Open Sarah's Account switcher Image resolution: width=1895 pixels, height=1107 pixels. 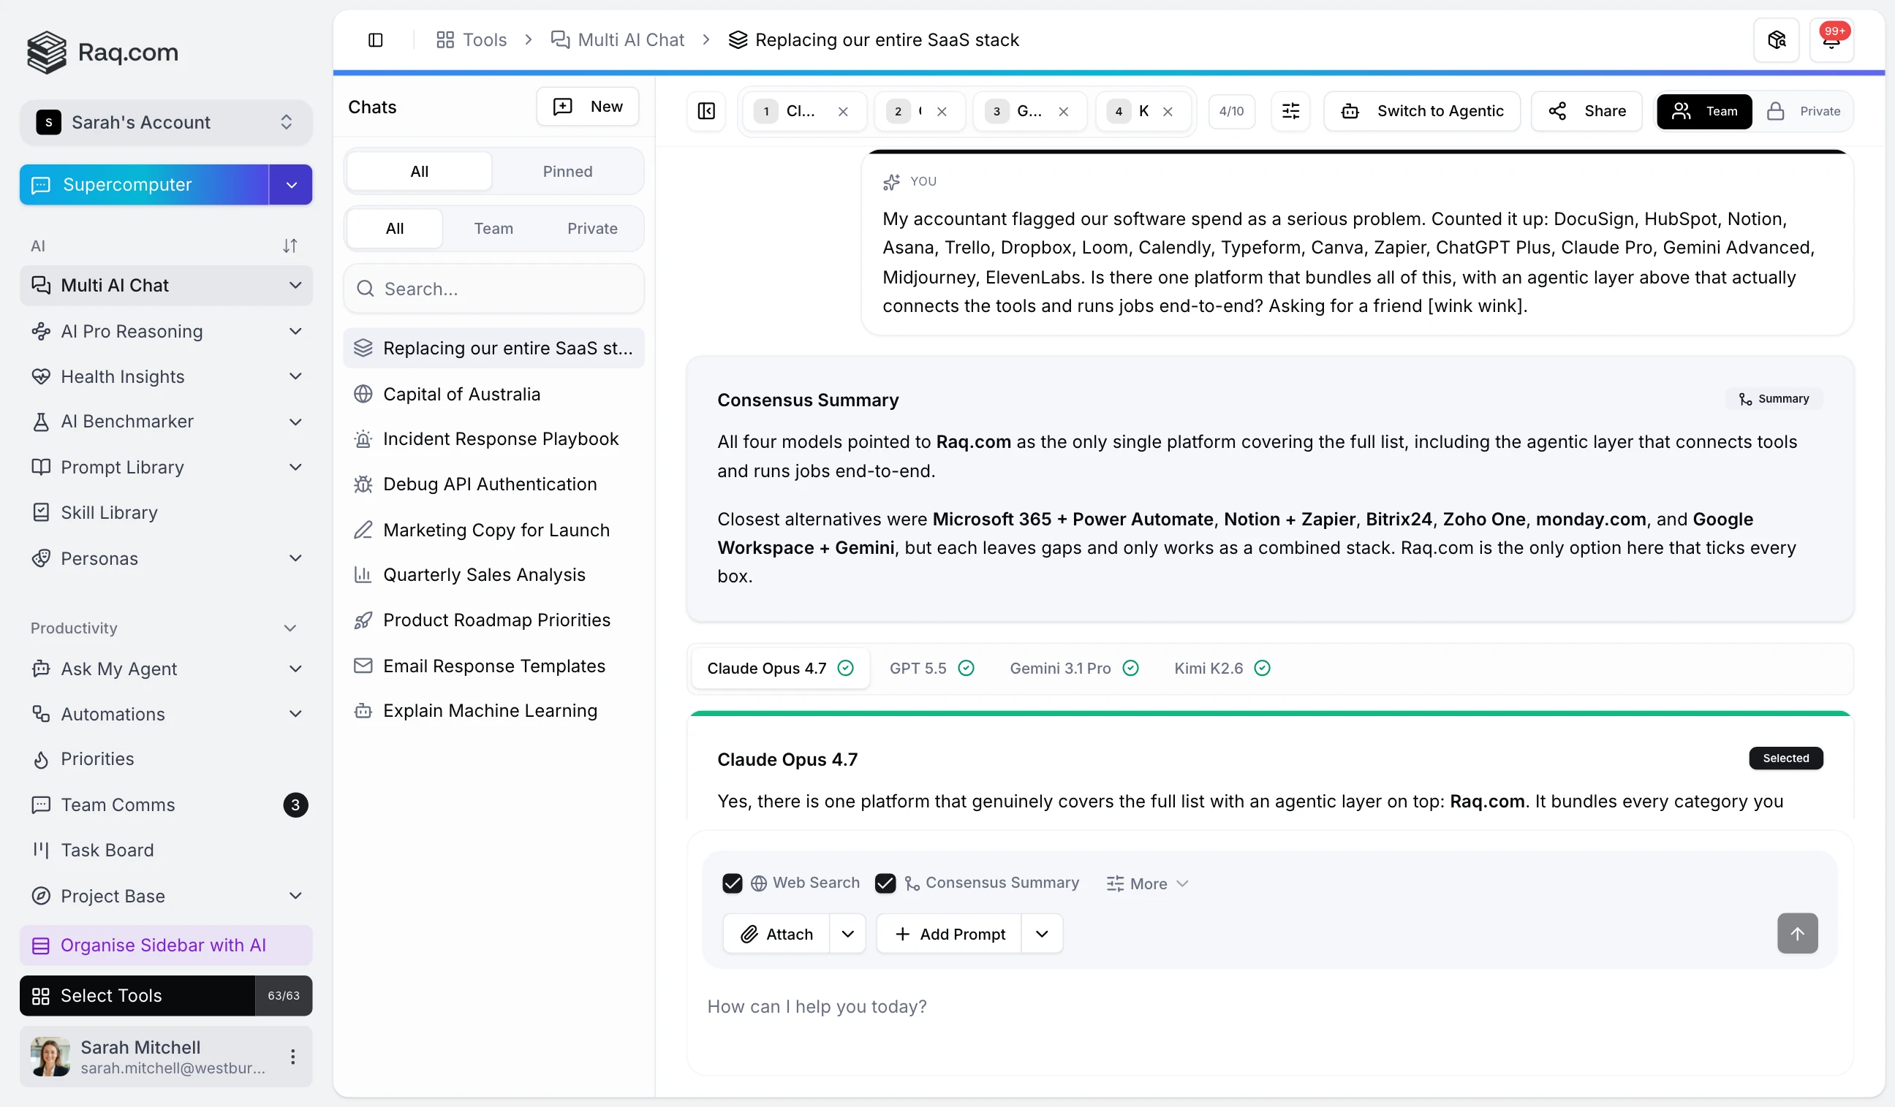166,123
